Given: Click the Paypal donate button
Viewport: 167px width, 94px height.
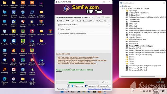Looking at the screenshot, I should [x=90, y=86].
